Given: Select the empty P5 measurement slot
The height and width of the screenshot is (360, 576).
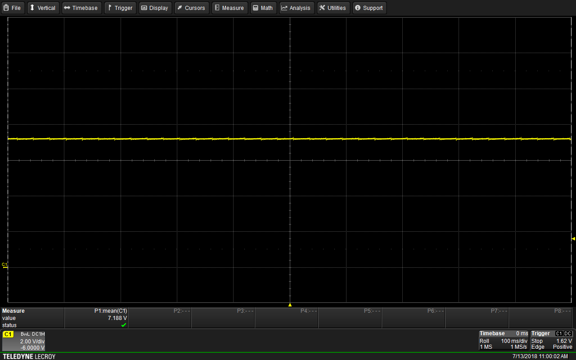Looking at the screenshot, I should [350, 318].
